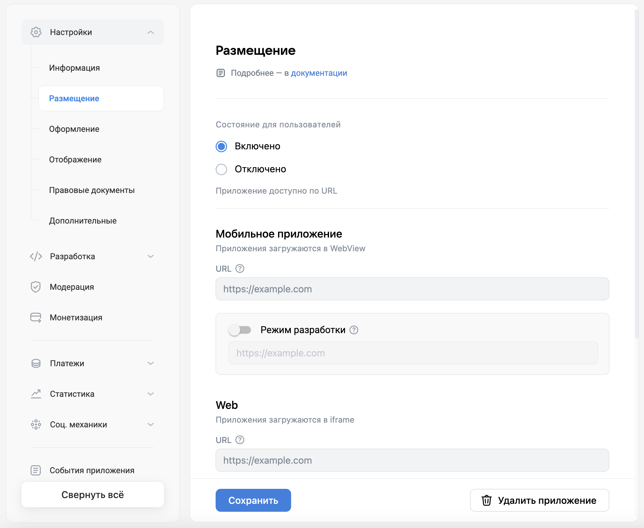Open Монетизация via its card icon
644x528 pixels.
(x=36, y=318)
